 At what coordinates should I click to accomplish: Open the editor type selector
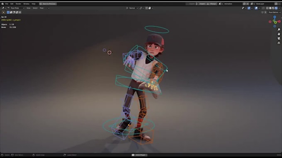4,8
